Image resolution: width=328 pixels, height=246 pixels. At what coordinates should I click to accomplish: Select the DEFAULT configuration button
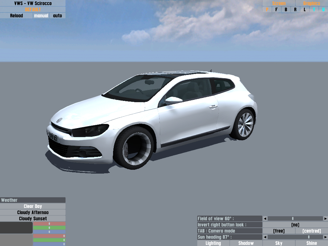[33, 9]
